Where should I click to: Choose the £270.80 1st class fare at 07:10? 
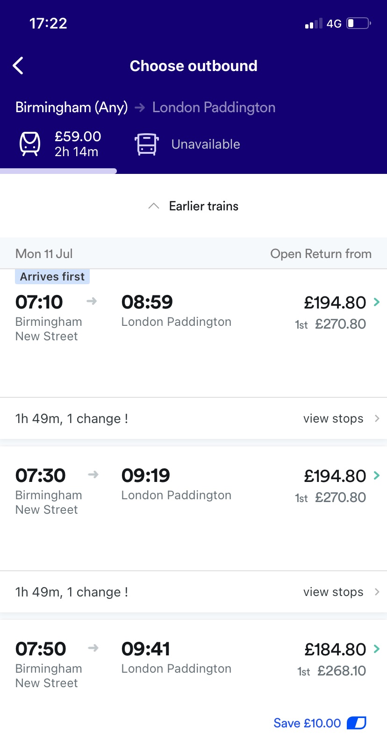click(340, 324)
